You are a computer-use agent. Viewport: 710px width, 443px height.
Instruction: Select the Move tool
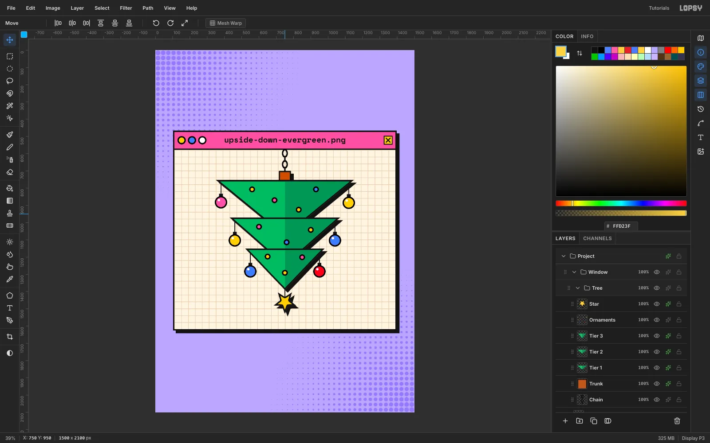click(10, 40)
